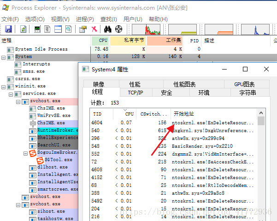
Task: Click the thread list scrollbar thumb
Action: pyautogui.click(x=261, y=121)
